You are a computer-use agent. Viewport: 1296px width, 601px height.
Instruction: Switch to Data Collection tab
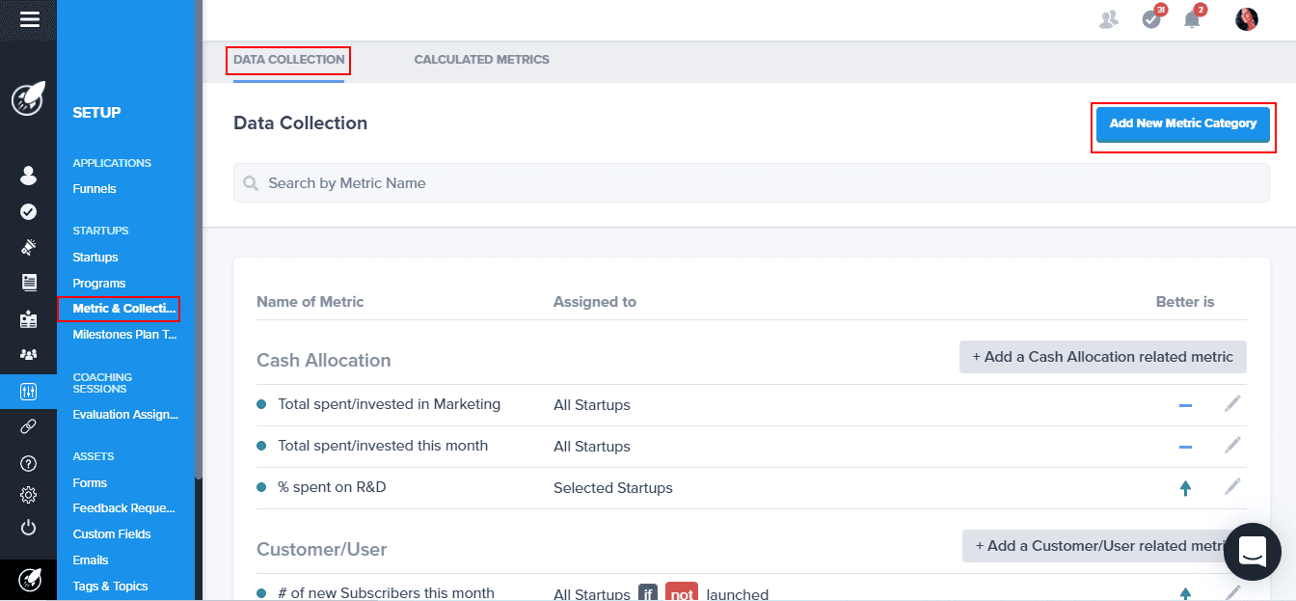tap(288, 60)
